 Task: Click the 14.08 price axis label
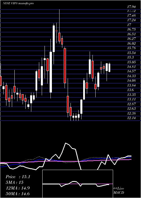pos(131,81)
